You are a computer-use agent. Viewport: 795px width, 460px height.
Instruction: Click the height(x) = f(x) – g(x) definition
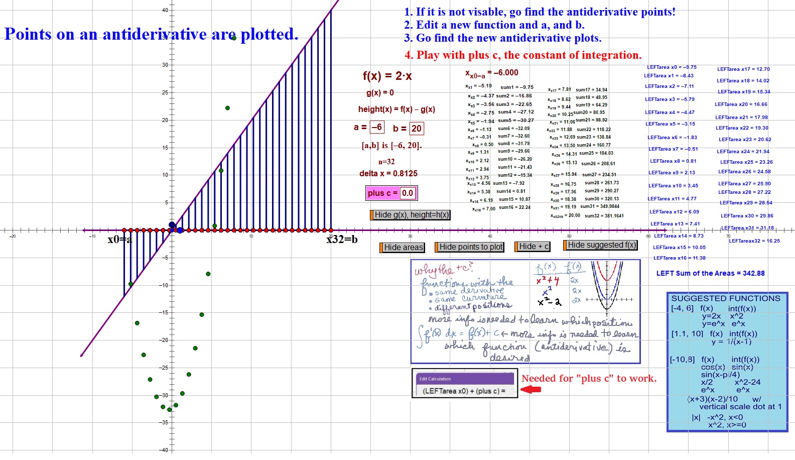coord(396,109)
